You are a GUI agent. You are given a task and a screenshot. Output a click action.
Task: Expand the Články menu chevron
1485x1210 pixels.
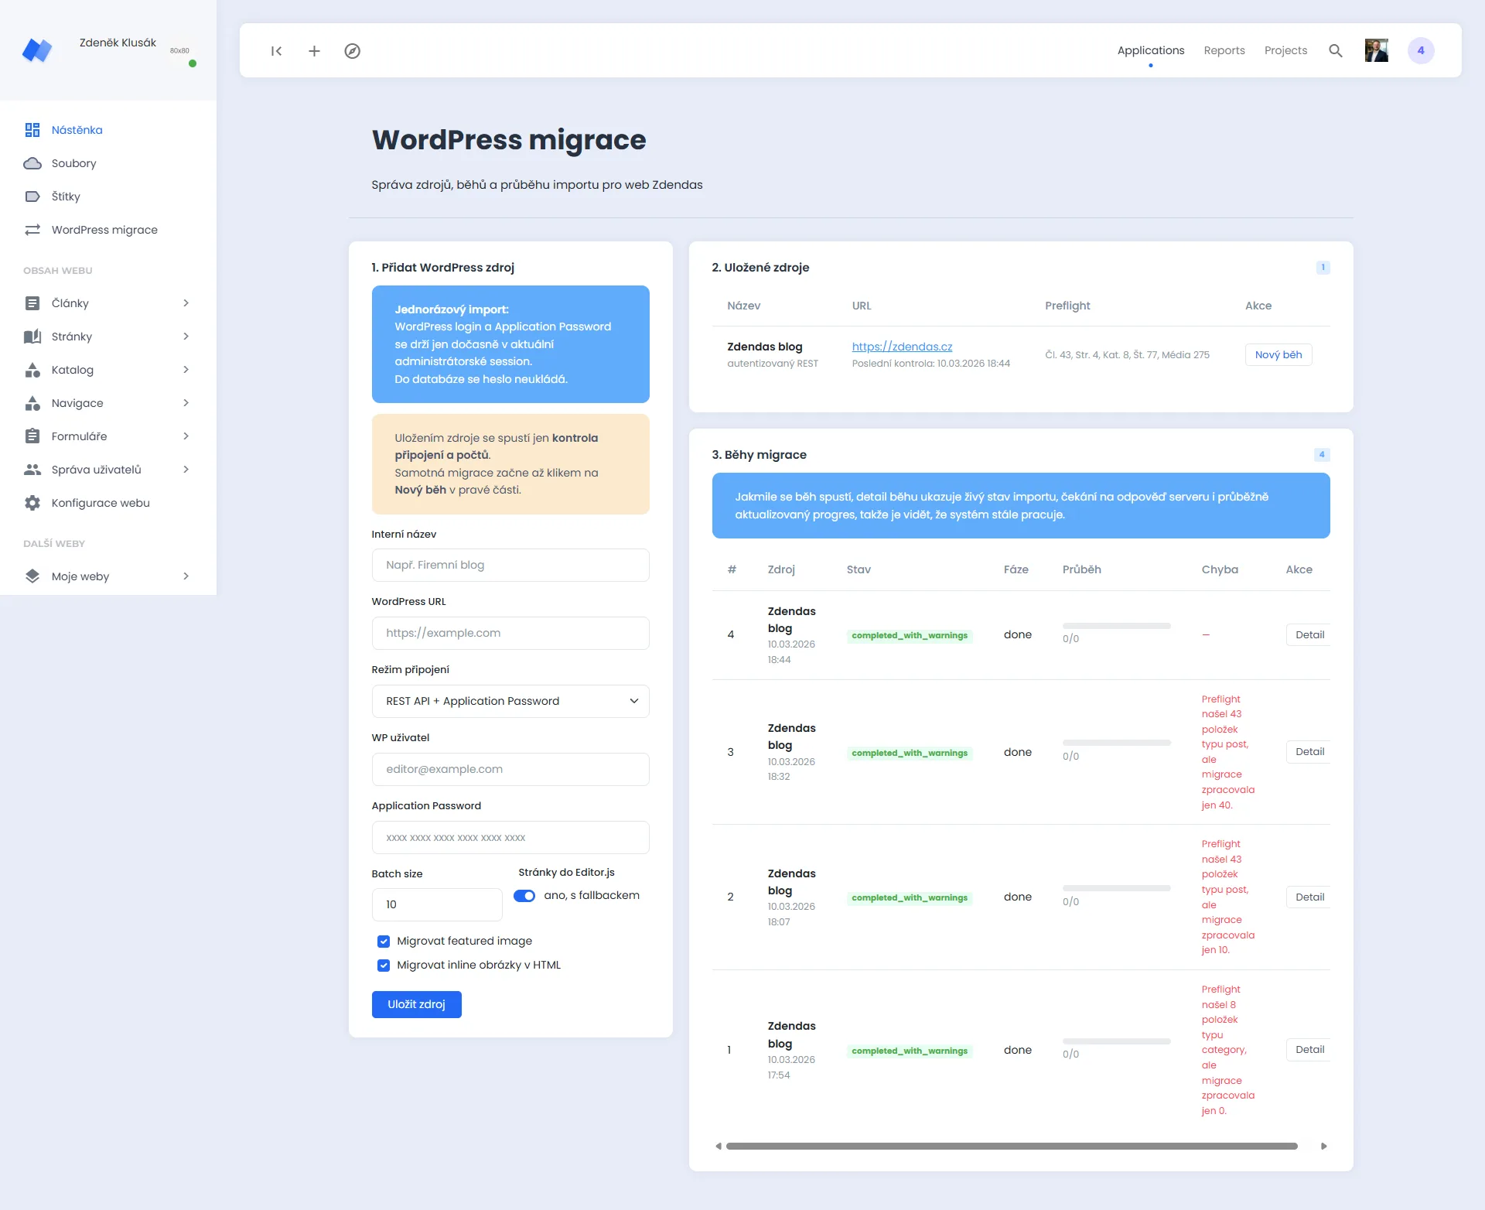186,303
